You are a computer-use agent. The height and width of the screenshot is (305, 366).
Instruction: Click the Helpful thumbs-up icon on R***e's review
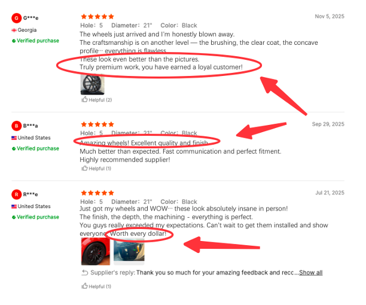84,286
